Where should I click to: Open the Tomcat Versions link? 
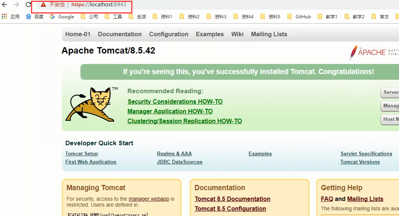tap(360, 162)
